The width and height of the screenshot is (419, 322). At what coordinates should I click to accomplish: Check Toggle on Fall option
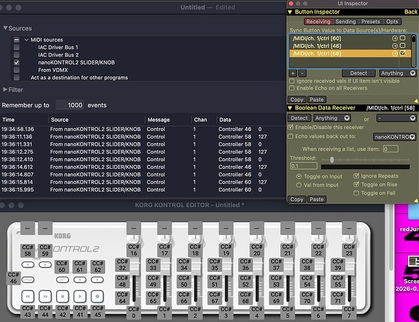click(356, 193)
